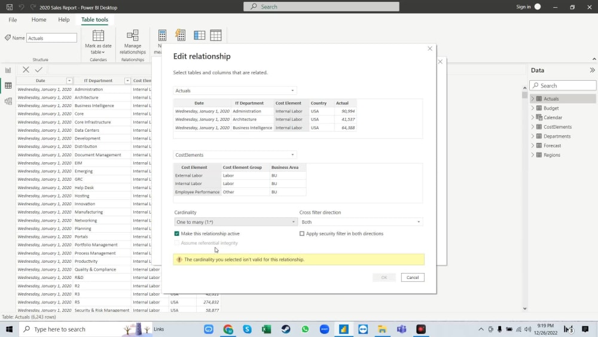Screen dimensions: 598x337
Task: Open File Explorer from the taskbar
Action: [x=382, y=329]
